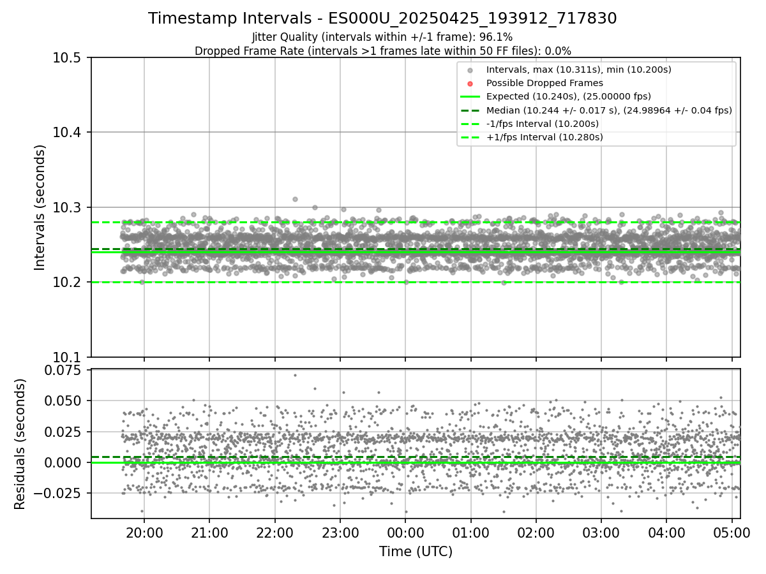Click the '23:00' time tick label

point(340,533)
